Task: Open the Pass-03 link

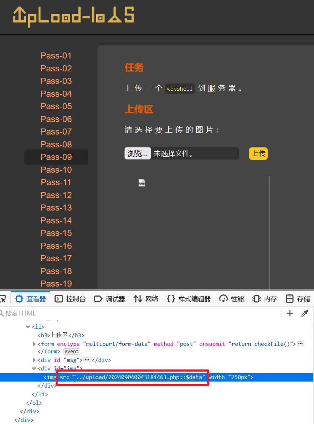Action: (x=56, y=81)
